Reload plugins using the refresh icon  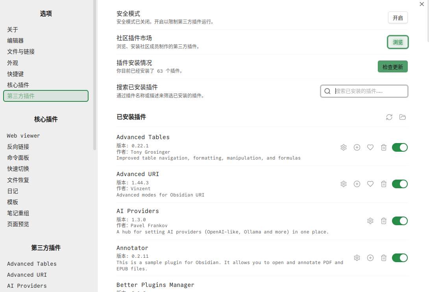389,117
